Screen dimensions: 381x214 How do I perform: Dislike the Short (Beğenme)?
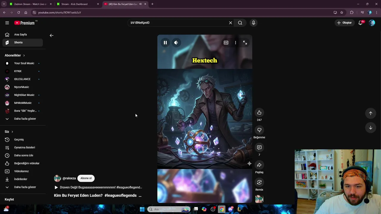coord(259,130)
